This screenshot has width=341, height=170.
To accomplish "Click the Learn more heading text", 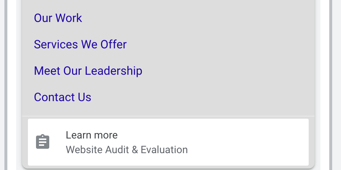I will [91, 135].
